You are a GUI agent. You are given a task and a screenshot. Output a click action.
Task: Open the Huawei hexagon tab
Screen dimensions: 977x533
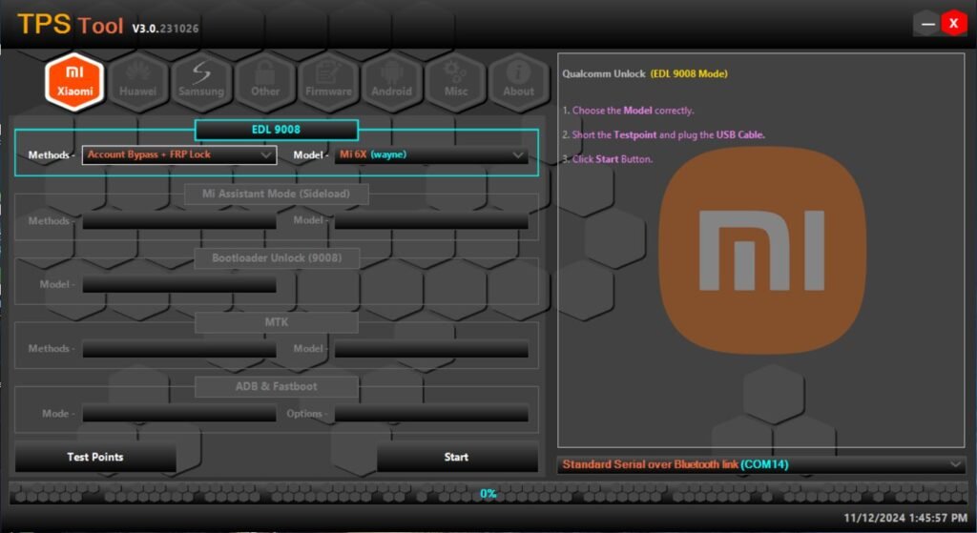tap(137, 82)
